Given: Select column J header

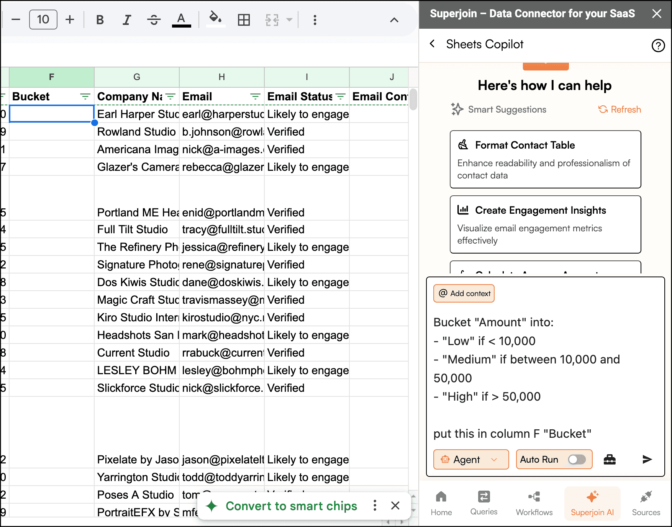Looking at the screenshot, I should (379, 77).
